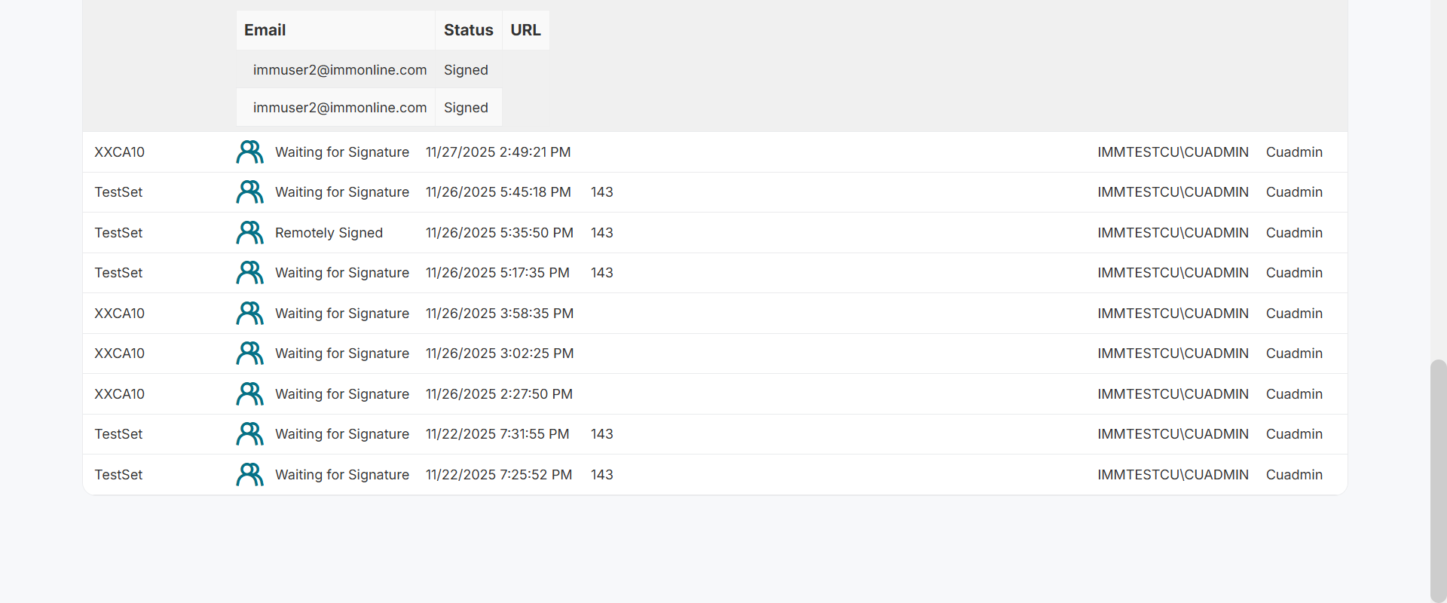Click XXCA10 in the 11/26/2025 3:58:35 PM row

pyautogui.click(x=119, y=314)
